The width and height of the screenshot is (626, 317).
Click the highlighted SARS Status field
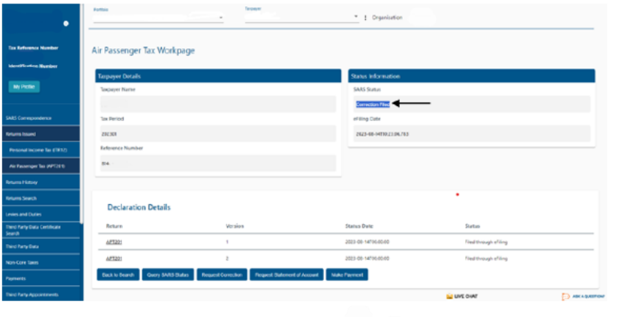(x=373, y=104)
